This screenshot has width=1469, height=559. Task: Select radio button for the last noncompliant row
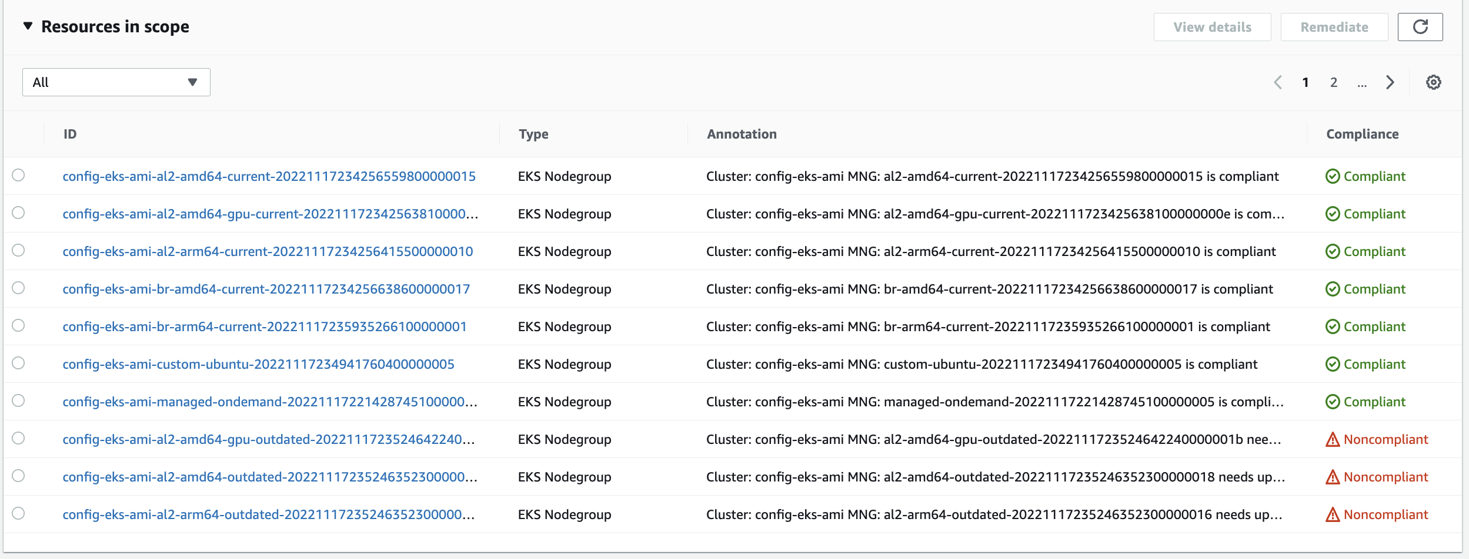click(x=19, y=514)
